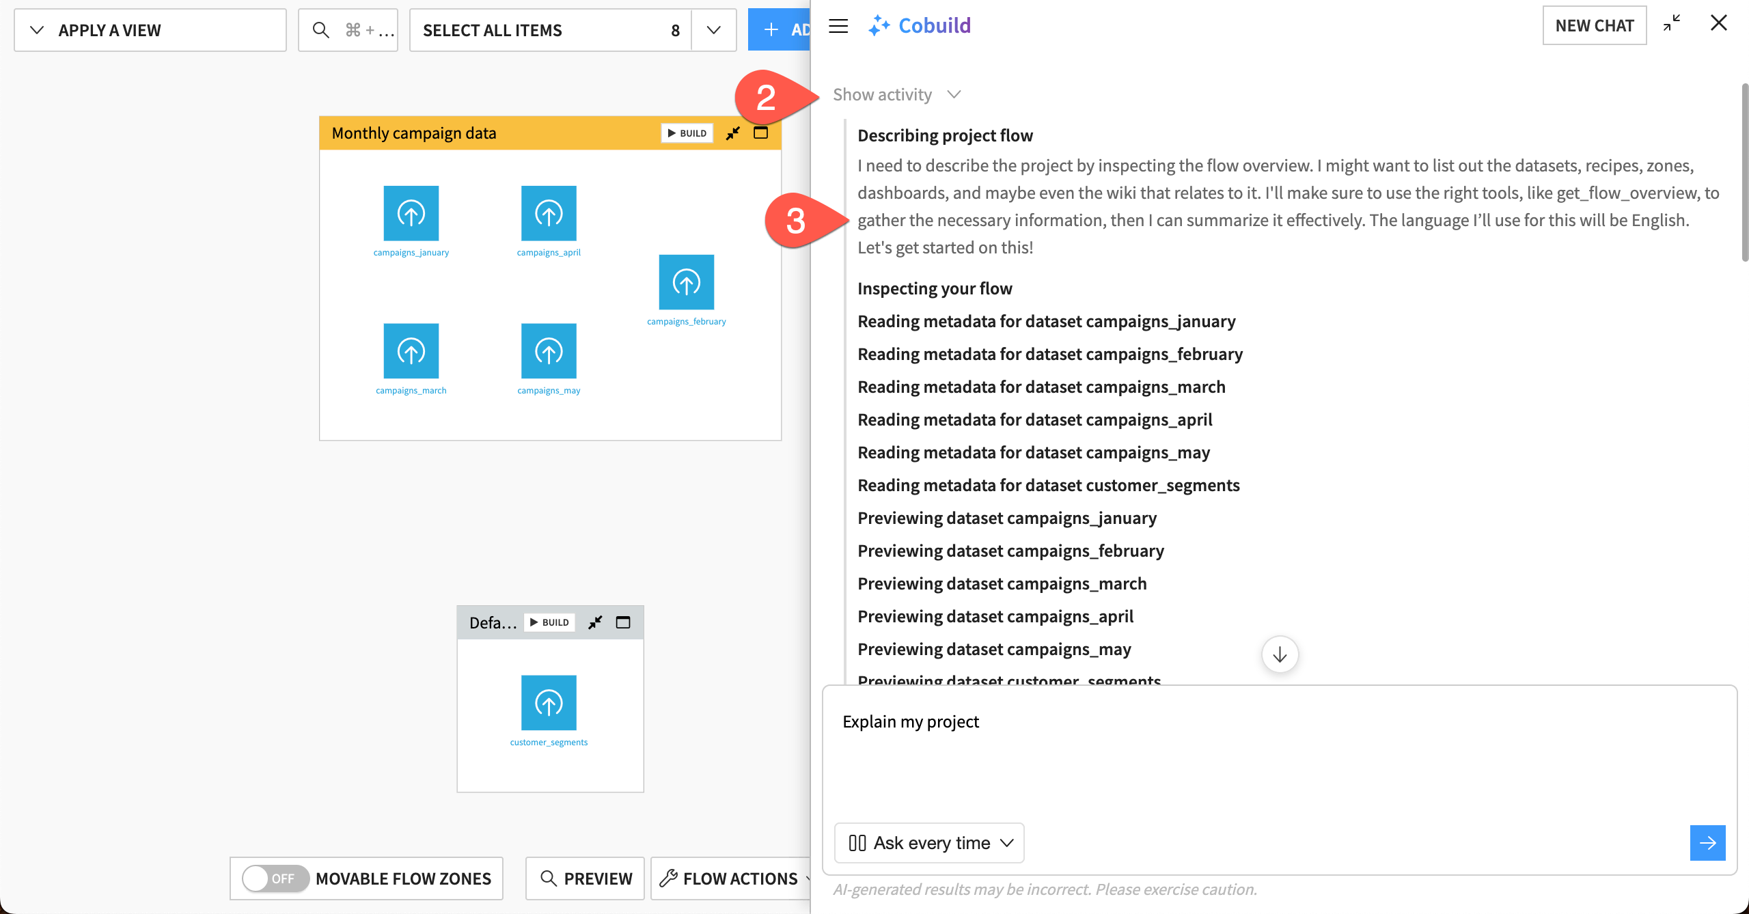Click the campaigns_february dataset icon
The image size is (1749, 914).
click(686, 282)
